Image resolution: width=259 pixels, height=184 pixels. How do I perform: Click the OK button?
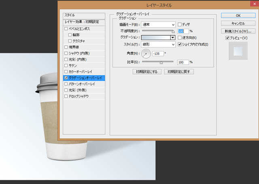point(238,15)
